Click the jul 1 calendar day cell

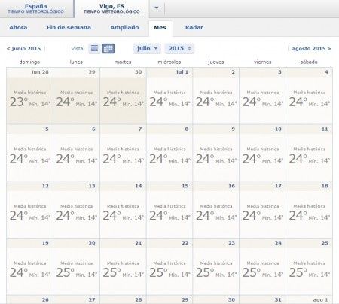click(x=169, y=96)
